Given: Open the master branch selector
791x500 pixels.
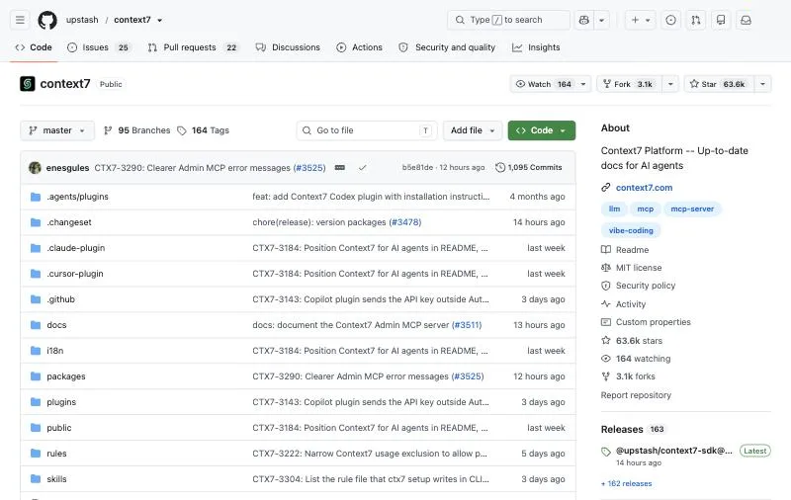Looking at the screenshot, I should pyautogui.click(x=57, y=130).
